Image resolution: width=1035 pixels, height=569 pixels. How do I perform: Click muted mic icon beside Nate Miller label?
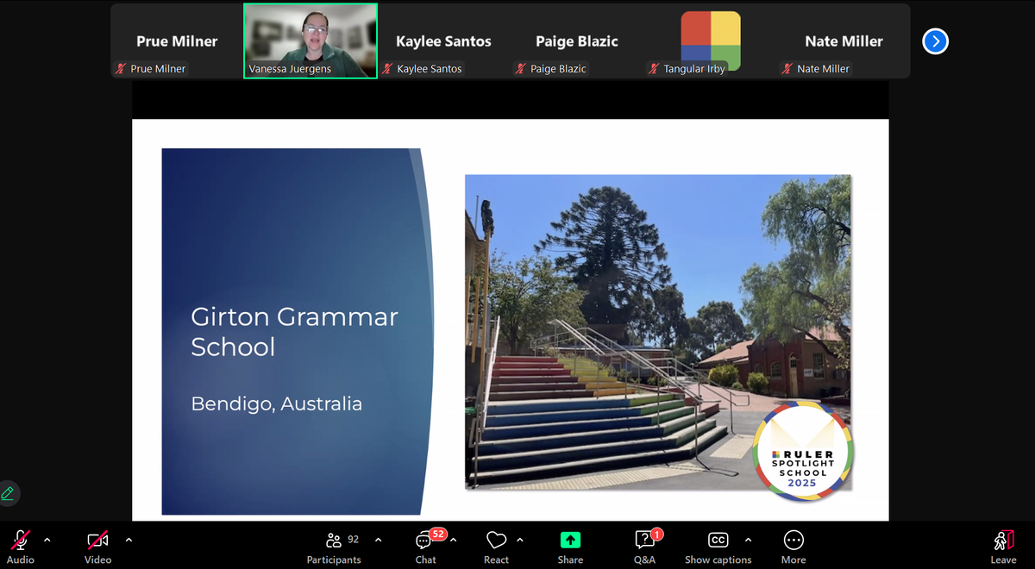(x=787, y=69)
